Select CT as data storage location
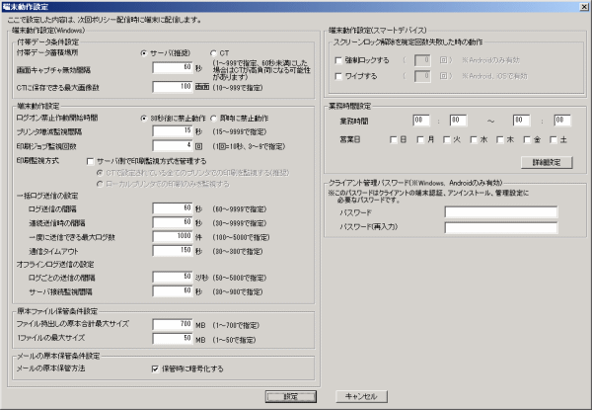592x410 pixels. pyautogui.click(x=211, y=52)
